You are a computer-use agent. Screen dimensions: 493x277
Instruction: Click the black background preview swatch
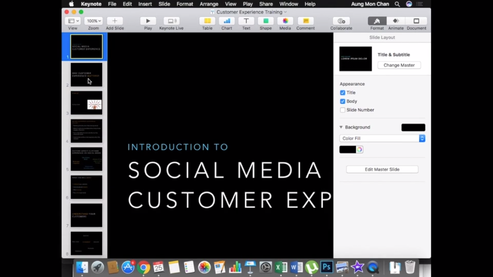pyautogui.click(x=413, y=127)
